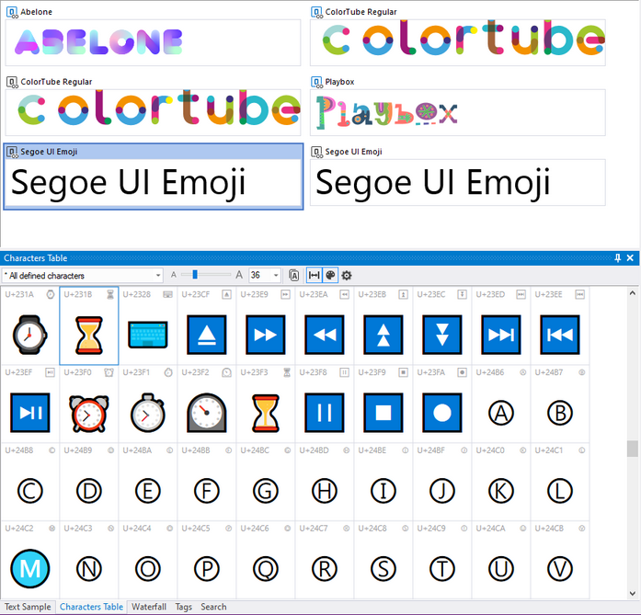The height and width of the screenshot is (615, 641).
Task: Select the next track character U+23ED
Action: (501, 325)
